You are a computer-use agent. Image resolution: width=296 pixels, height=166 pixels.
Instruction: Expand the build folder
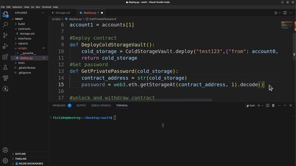(29, 24)
